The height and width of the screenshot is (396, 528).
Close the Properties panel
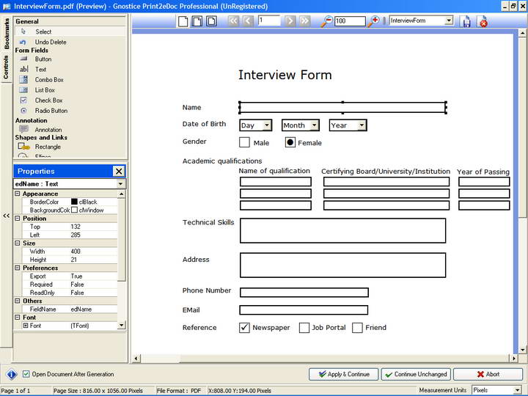(x=119, y=171)
